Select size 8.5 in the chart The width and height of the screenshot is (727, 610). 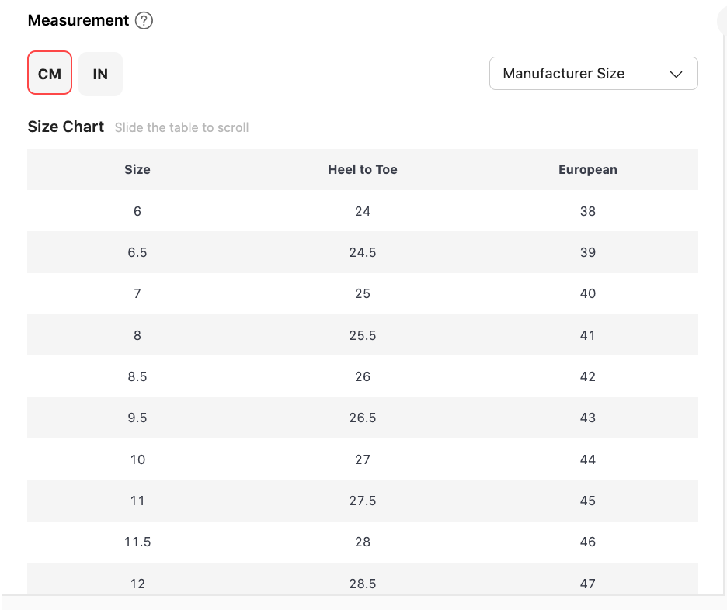[x=137, y=376]
